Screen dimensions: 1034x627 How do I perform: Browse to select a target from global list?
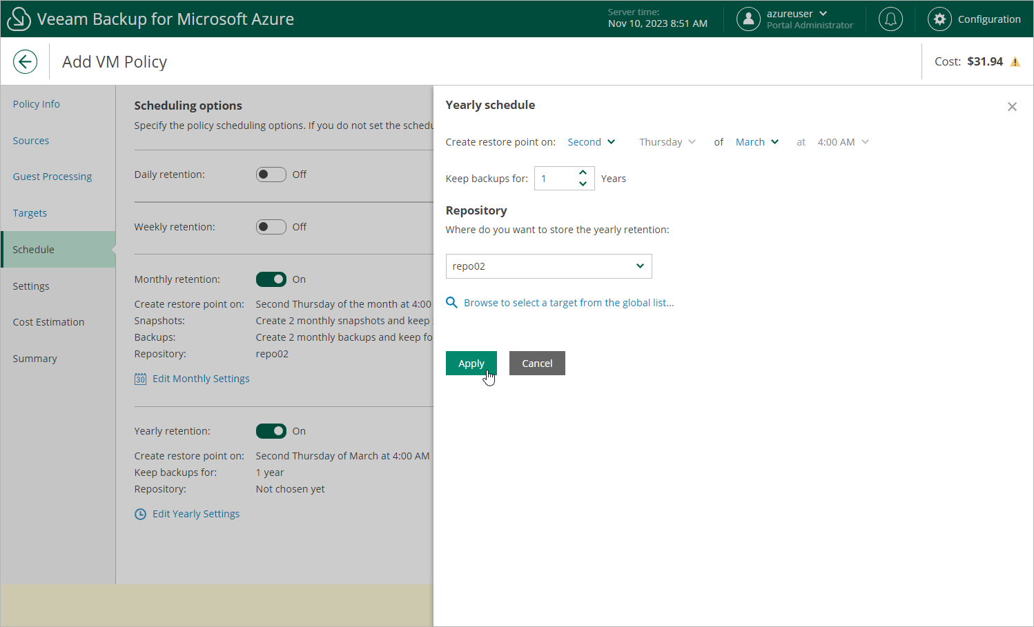click(x=569, y=303)
